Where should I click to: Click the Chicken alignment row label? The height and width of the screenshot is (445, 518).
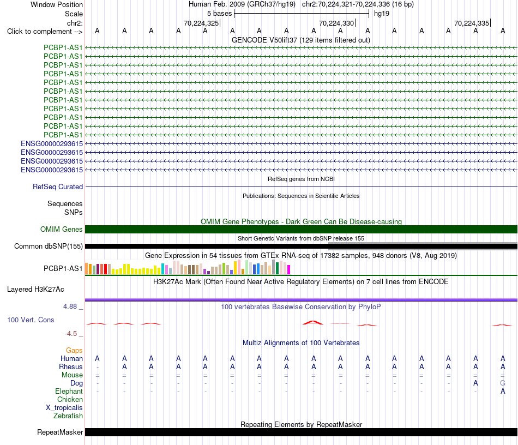pyautogui.click(x=70, y=399)
